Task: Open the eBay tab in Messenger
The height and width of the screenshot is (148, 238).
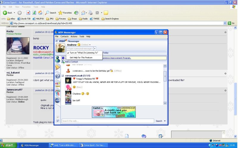Action: click(58, 85)
